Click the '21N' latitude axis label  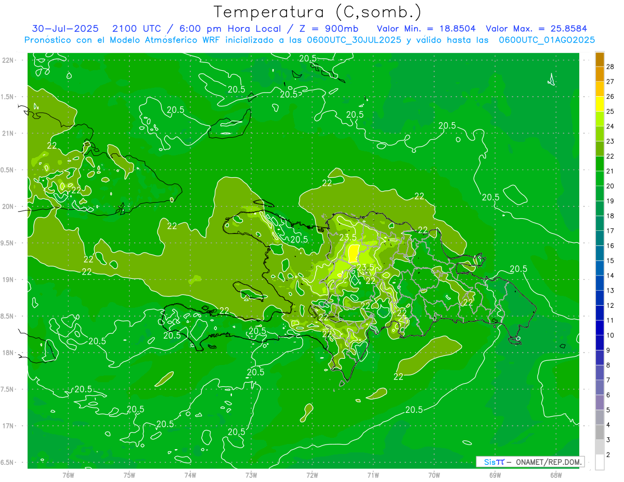pyautogui.click(x=8, y=134)
